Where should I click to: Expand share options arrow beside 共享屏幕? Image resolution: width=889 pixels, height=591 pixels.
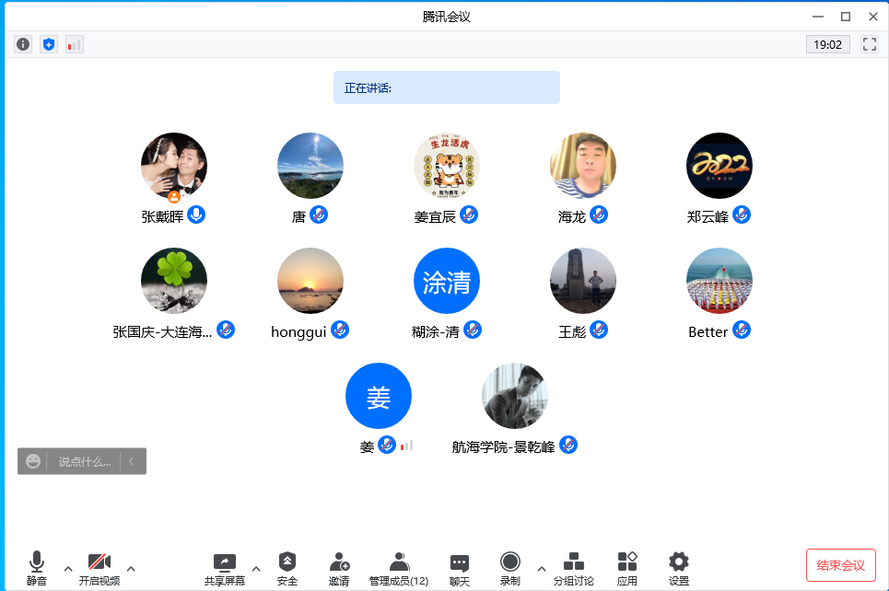(x=256, y=568)
